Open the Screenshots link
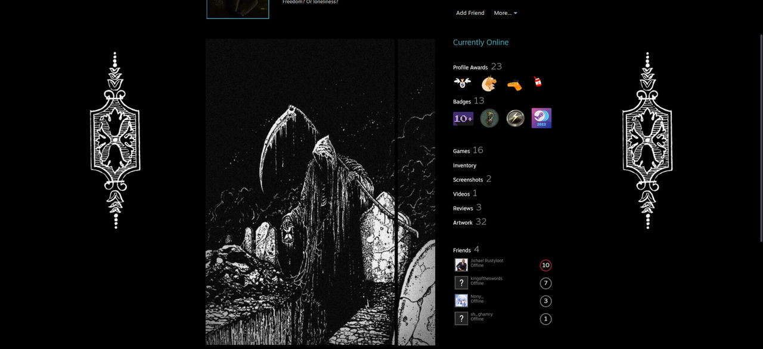 point(468,180)
